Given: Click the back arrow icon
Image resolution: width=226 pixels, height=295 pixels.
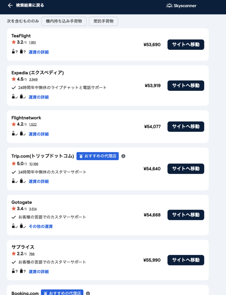Looking at the screenshot, I should click(10, 5).
